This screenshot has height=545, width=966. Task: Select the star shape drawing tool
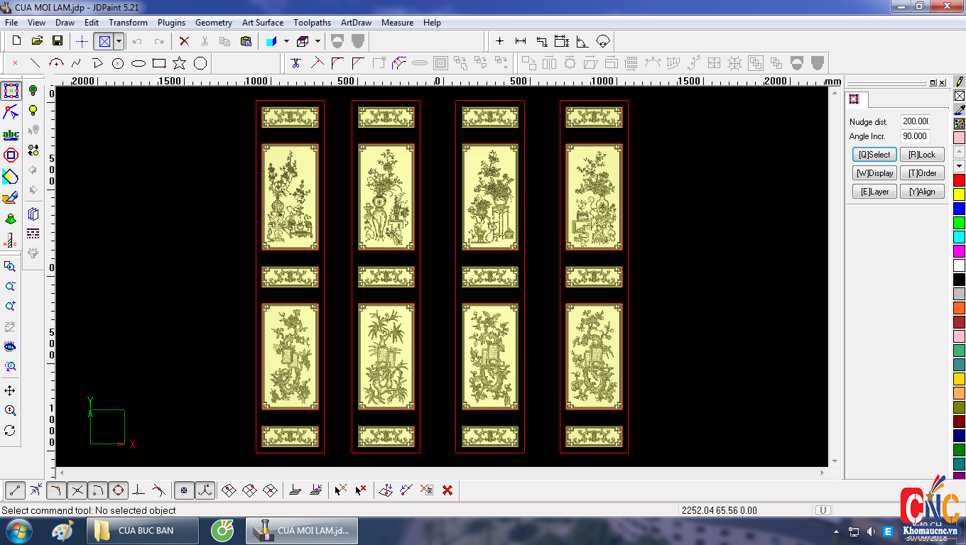tap(180, 63)
